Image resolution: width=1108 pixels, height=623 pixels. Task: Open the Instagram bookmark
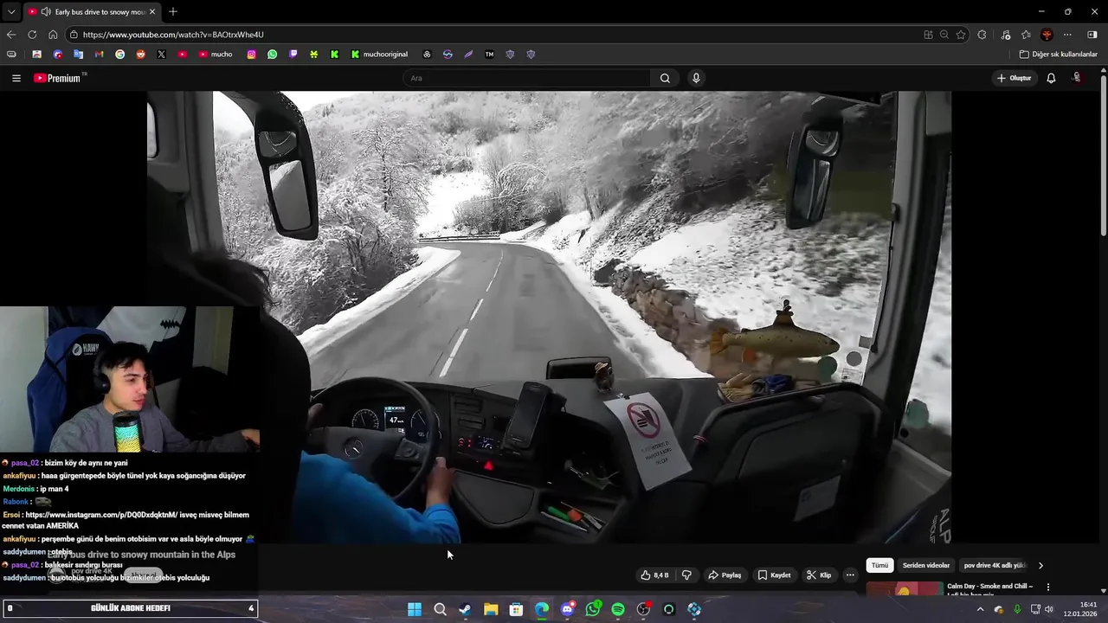251,54
